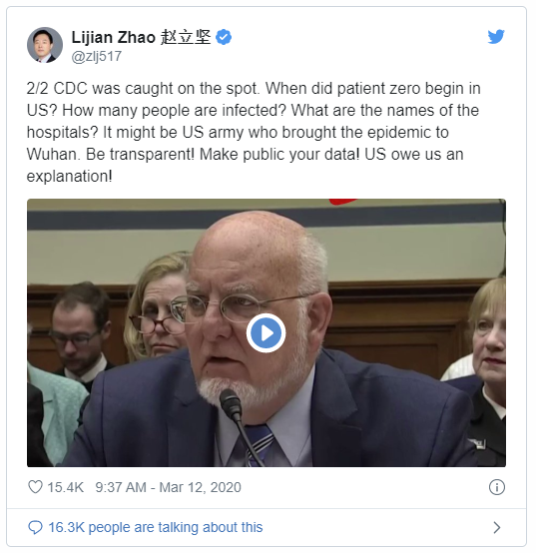This screenshot has height=553, width=536.
Task: Like the tweet with the heart icon
Action: (35, 487)
